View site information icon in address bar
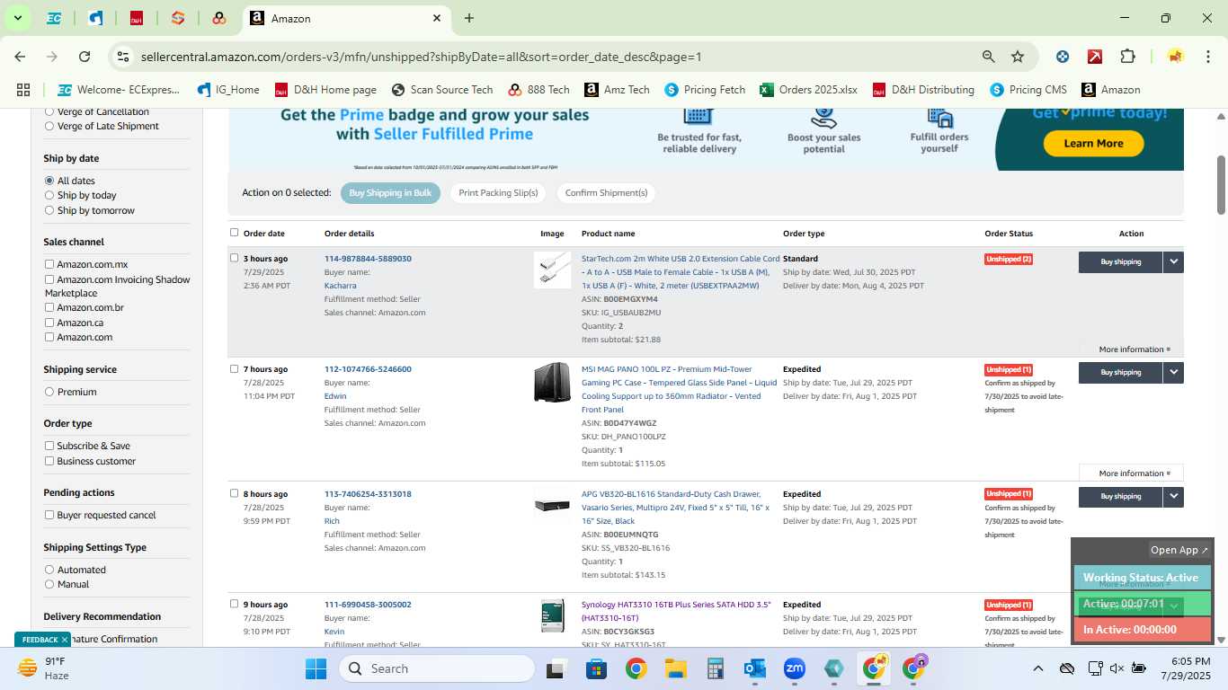Viewport: 1228px width, 690px height. pos(122,57)
